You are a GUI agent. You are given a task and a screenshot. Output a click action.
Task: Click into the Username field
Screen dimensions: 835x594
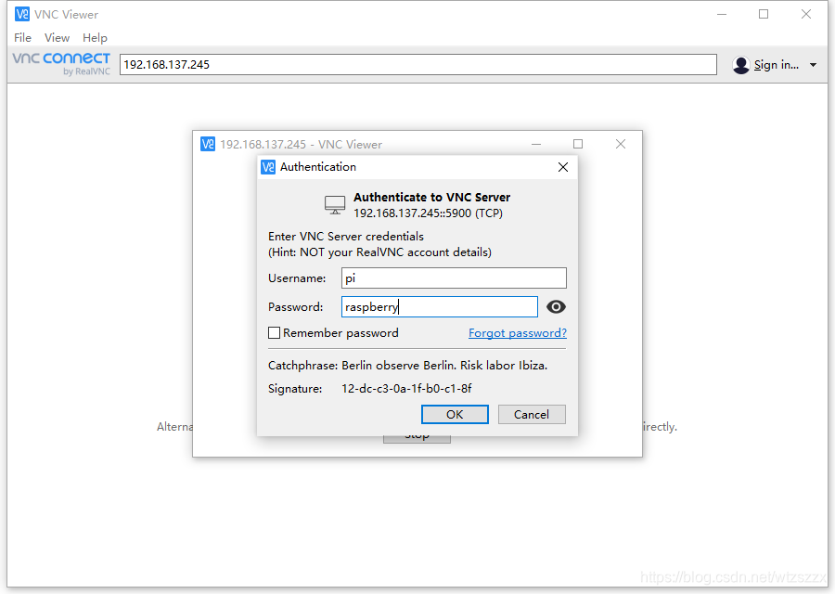[x=454, y=278]
